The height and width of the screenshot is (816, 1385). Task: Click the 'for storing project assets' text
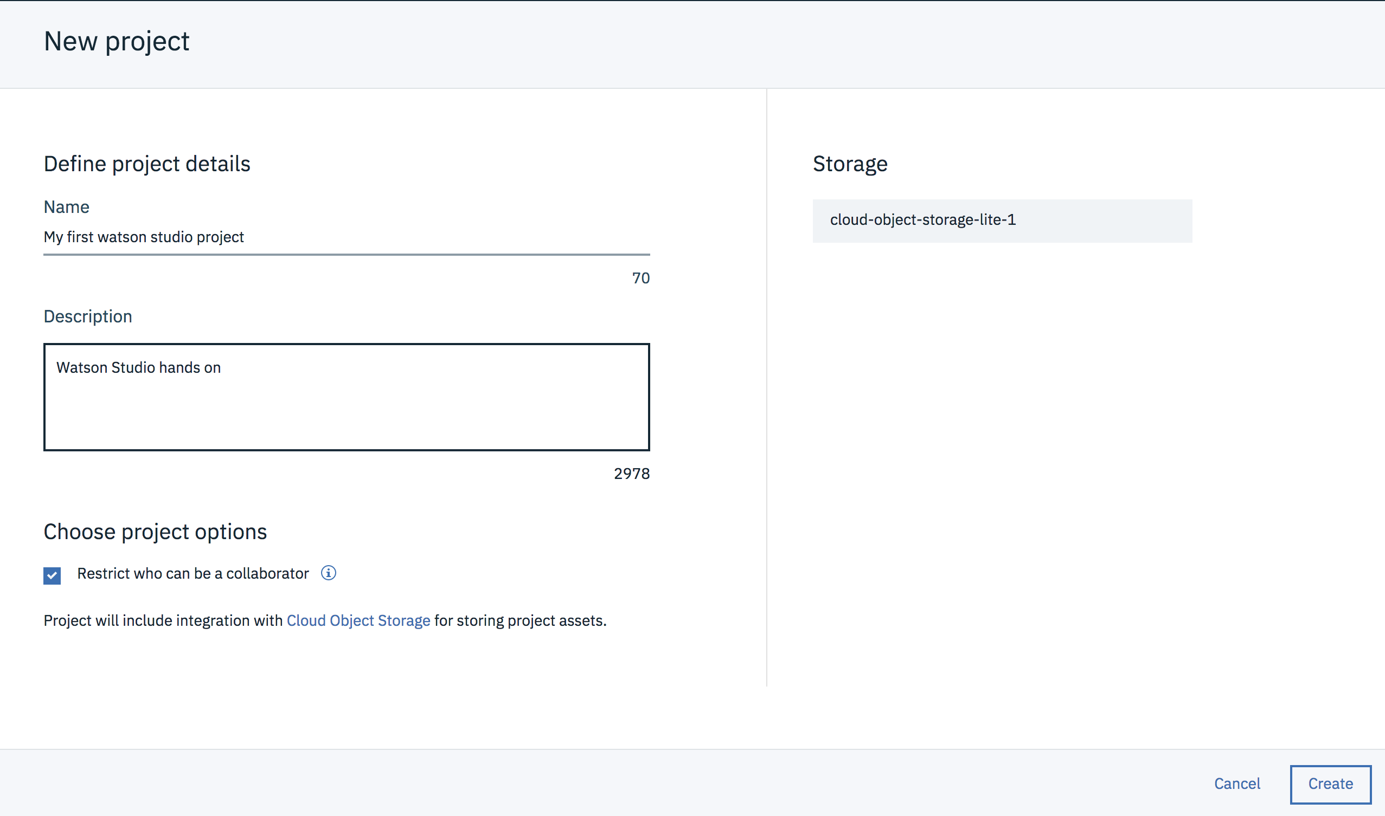(x=520, y=620)
